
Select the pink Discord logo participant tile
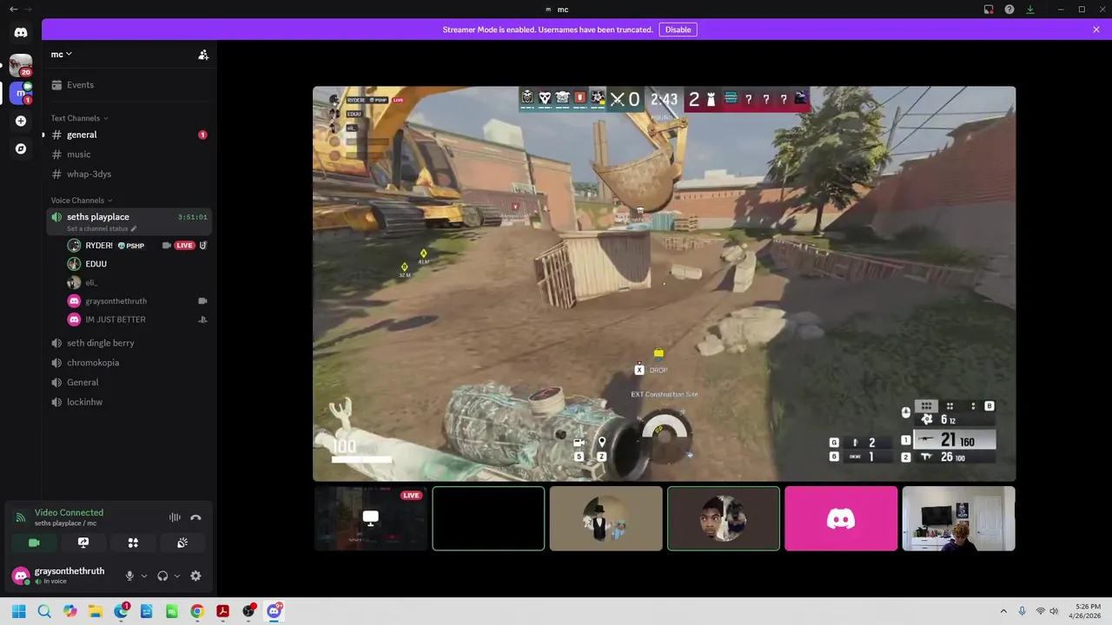pyautogui.click(x=841, y=518)
